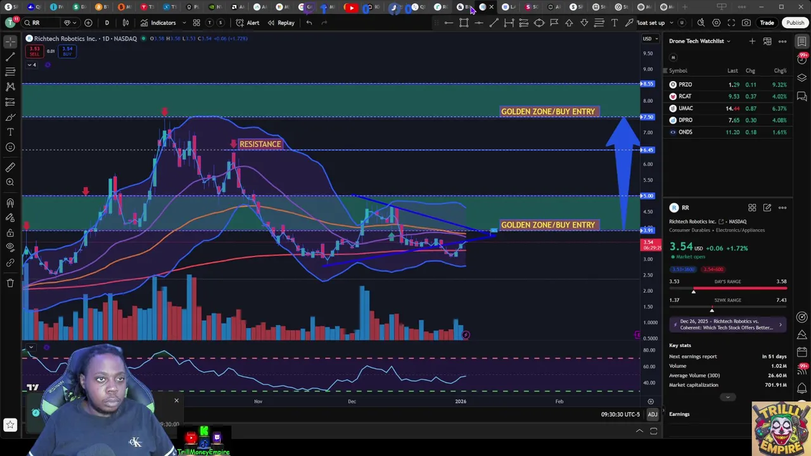Open the layout templates grid icon
Screen dimensions: 811x456
(x=196, y=23)
